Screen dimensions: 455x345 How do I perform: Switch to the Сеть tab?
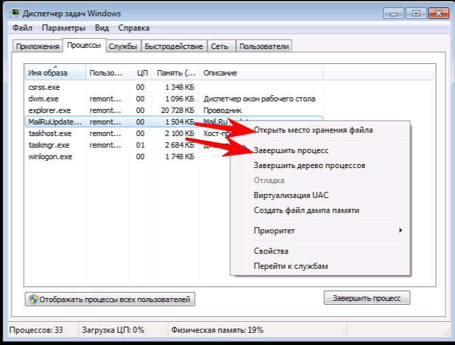tap(219, 46)
